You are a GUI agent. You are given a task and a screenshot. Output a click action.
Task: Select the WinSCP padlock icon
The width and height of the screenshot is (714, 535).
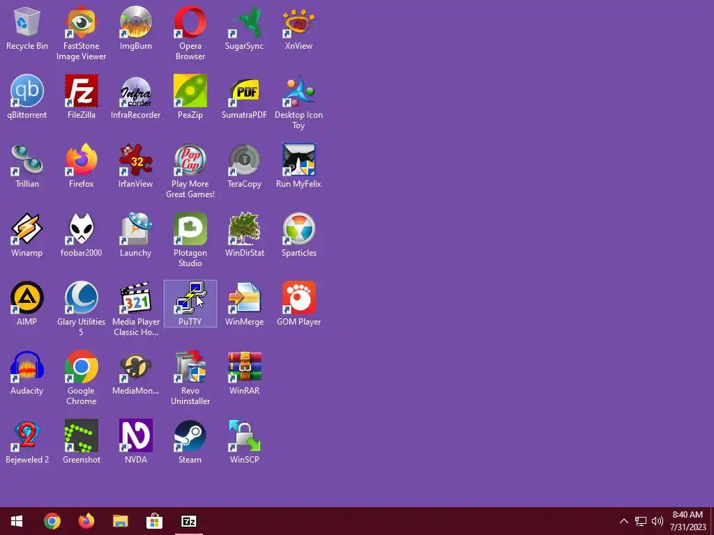[245, 442]
